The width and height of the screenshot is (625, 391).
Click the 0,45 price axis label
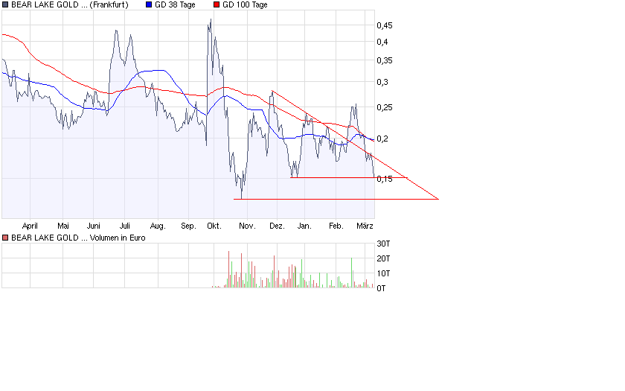click(385, 25)
